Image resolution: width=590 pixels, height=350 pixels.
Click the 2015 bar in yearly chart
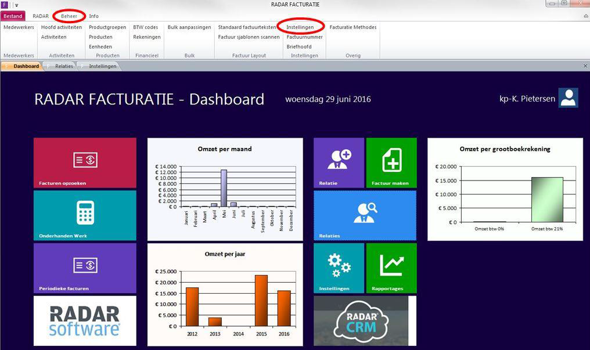[261, 301]
